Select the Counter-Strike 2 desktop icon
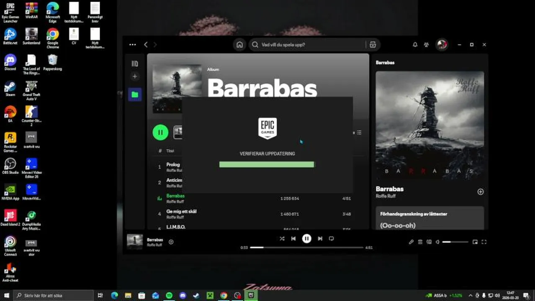The image size is (535, 301). pyautogui.click(x=31, y=115)
